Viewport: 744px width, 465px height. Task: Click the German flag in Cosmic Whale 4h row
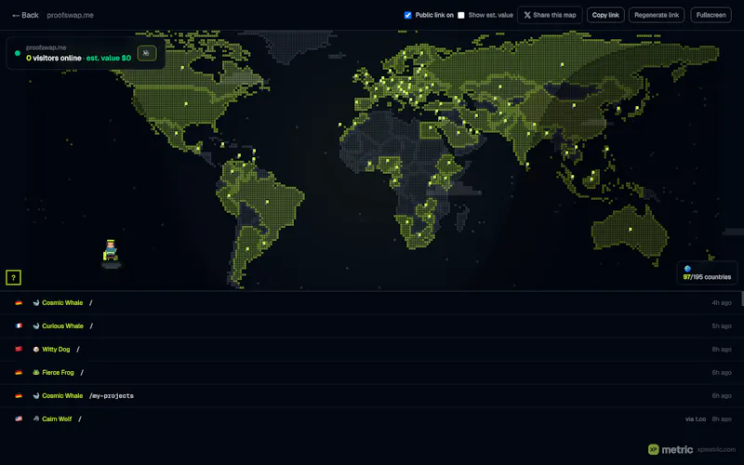19,303
